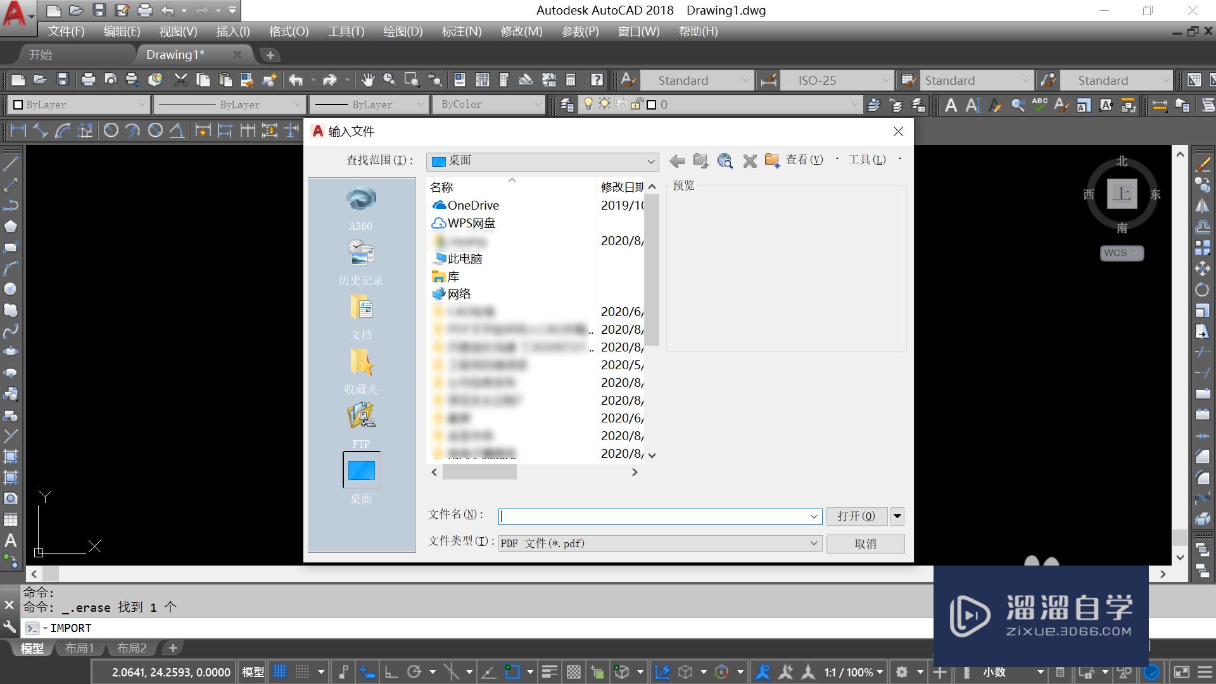Go back to previous folder in dialog
1216x684 pixels.
pyautogui.click(x=677, y=161)
